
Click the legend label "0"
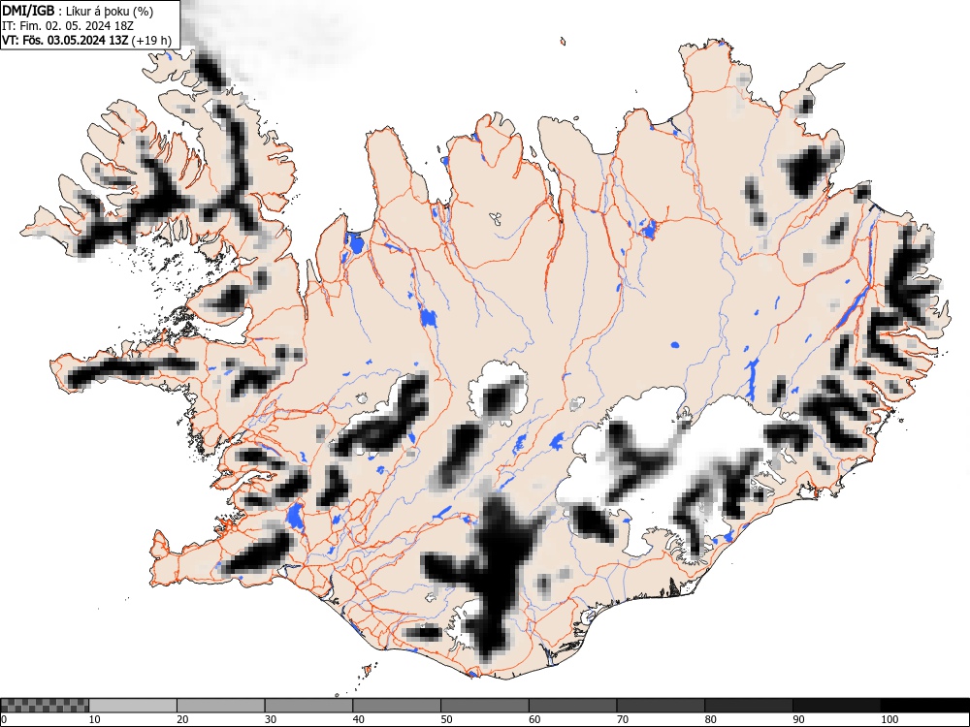[4, 719]
